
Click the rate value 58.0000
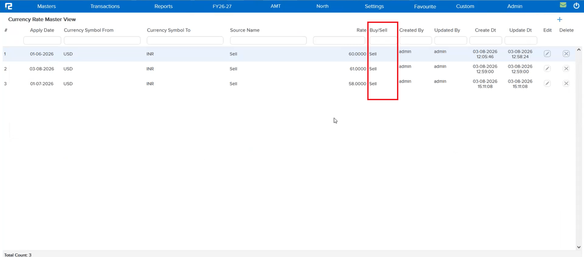pyautogui.click(x=357, y=84)
